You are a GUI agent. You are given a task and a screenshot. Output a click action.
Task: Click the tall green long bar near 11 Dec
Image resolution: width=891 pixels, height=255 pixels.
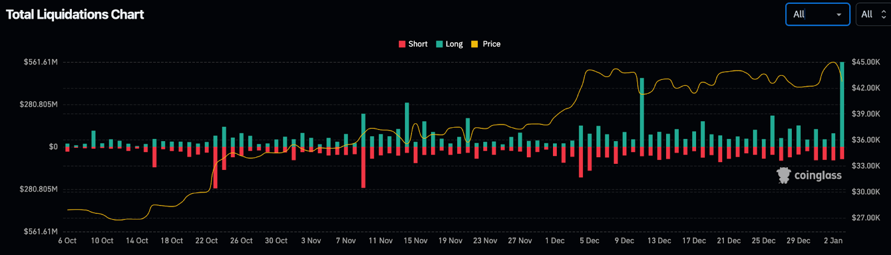click(x=642, y=111)
